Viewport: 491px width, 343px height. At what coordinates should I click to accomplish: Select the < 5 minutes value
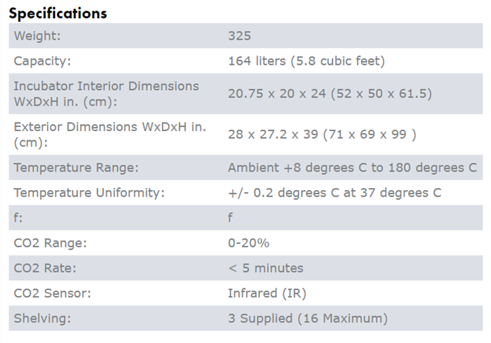pyautogui.click(x=265, y=268)
